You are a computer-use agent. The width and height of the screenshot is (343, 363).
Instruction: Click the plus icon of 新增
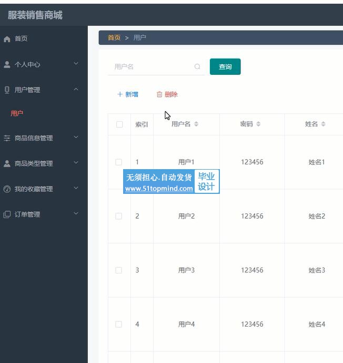pyautogui.click(x=120, y=94)
